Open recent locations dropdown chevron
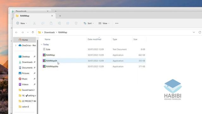 coord(28,32)
